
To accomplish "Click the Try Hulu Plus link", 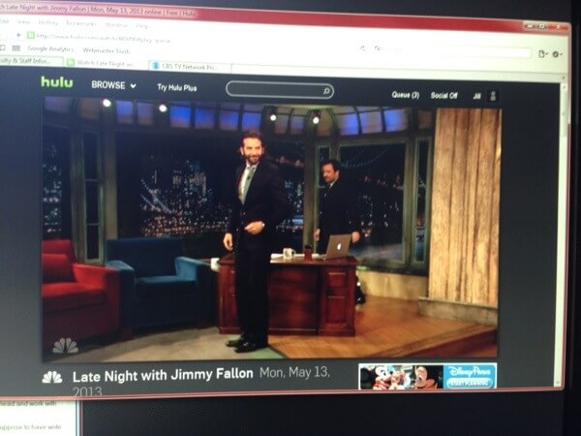I will point(176,87).
